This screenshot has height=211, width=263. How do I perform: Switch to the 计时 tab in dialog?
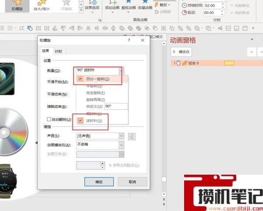(x=58, y=51)
